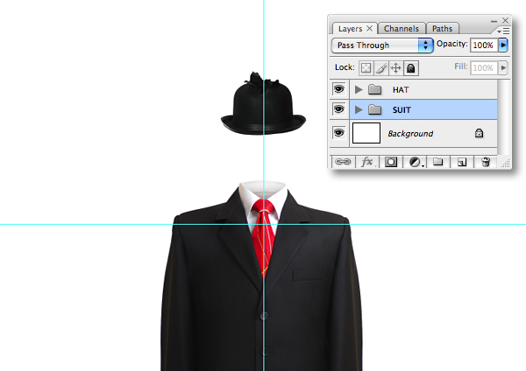Toggle Lock position move icon
The image size is (526, 371).
pyautogui.click(x=396, y=68)
